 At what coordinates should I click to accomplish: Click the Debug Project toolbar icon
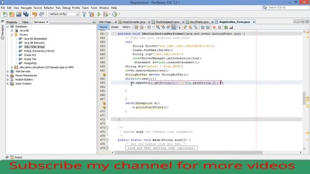[x=106, y=14]
